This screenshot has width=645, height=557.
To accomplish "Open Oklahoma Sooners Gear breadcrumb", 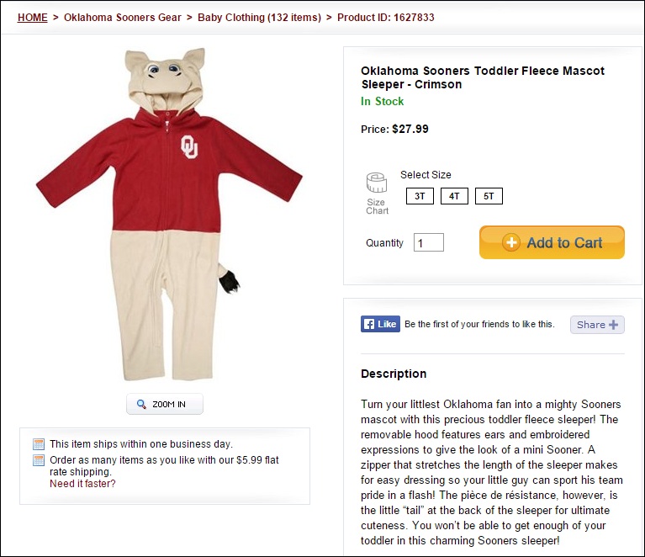I will (123, 17).
